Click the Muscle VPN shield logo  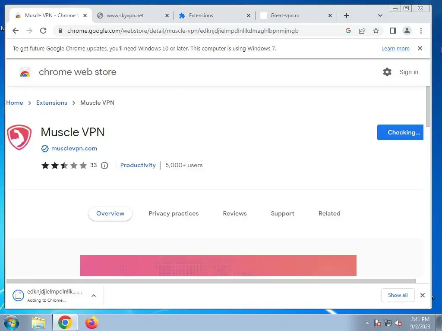19,137
